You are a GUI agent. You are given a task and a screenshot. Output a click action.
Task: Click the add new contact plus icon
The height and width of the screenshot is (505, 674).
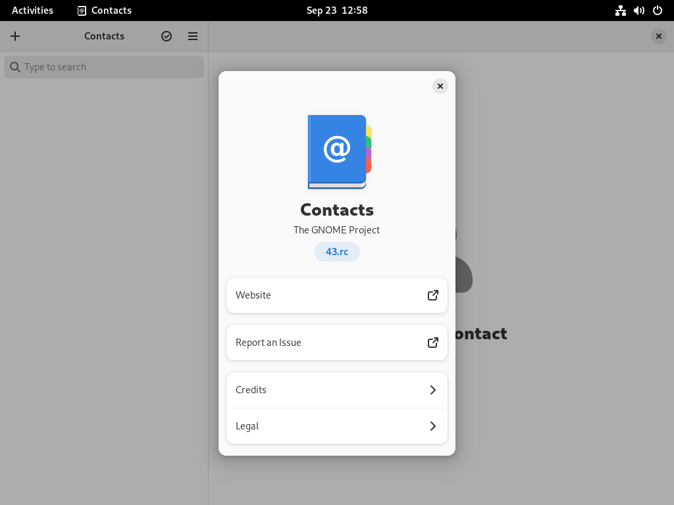click(x=15, y=36)
